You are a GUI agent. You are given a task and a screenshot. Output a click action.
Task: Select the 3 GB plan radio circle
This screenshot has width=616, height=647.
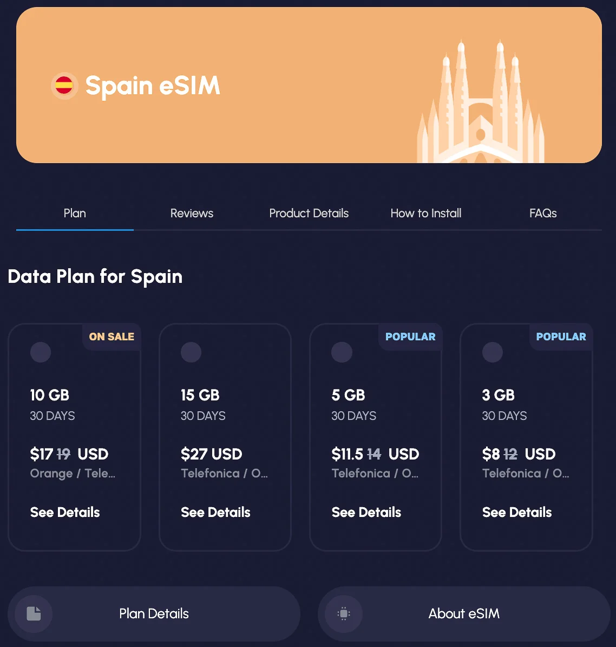point(492,352)
